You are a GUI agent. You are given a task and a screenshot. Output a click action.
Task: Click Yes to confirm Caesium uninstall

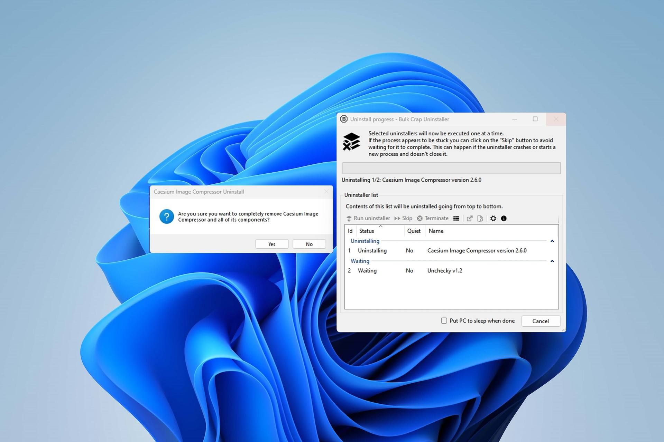pos(272,244)
